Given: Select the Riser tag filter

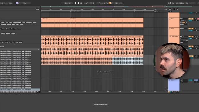Looking at the screenshot, I should [x=14, y=24].
